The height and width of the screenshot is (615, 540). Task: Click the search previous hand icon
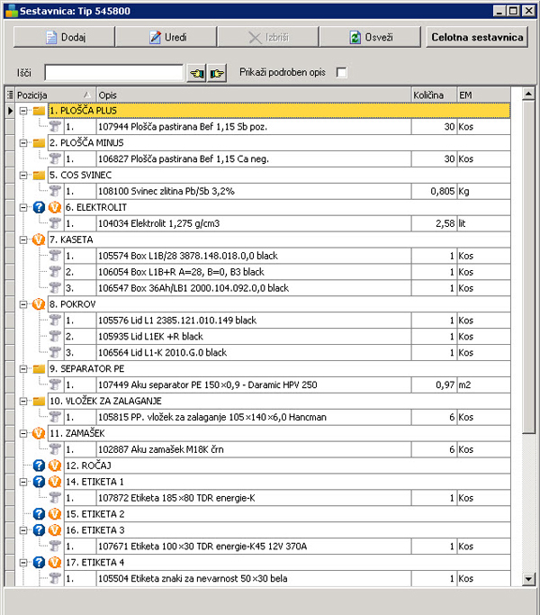point(196,73)
